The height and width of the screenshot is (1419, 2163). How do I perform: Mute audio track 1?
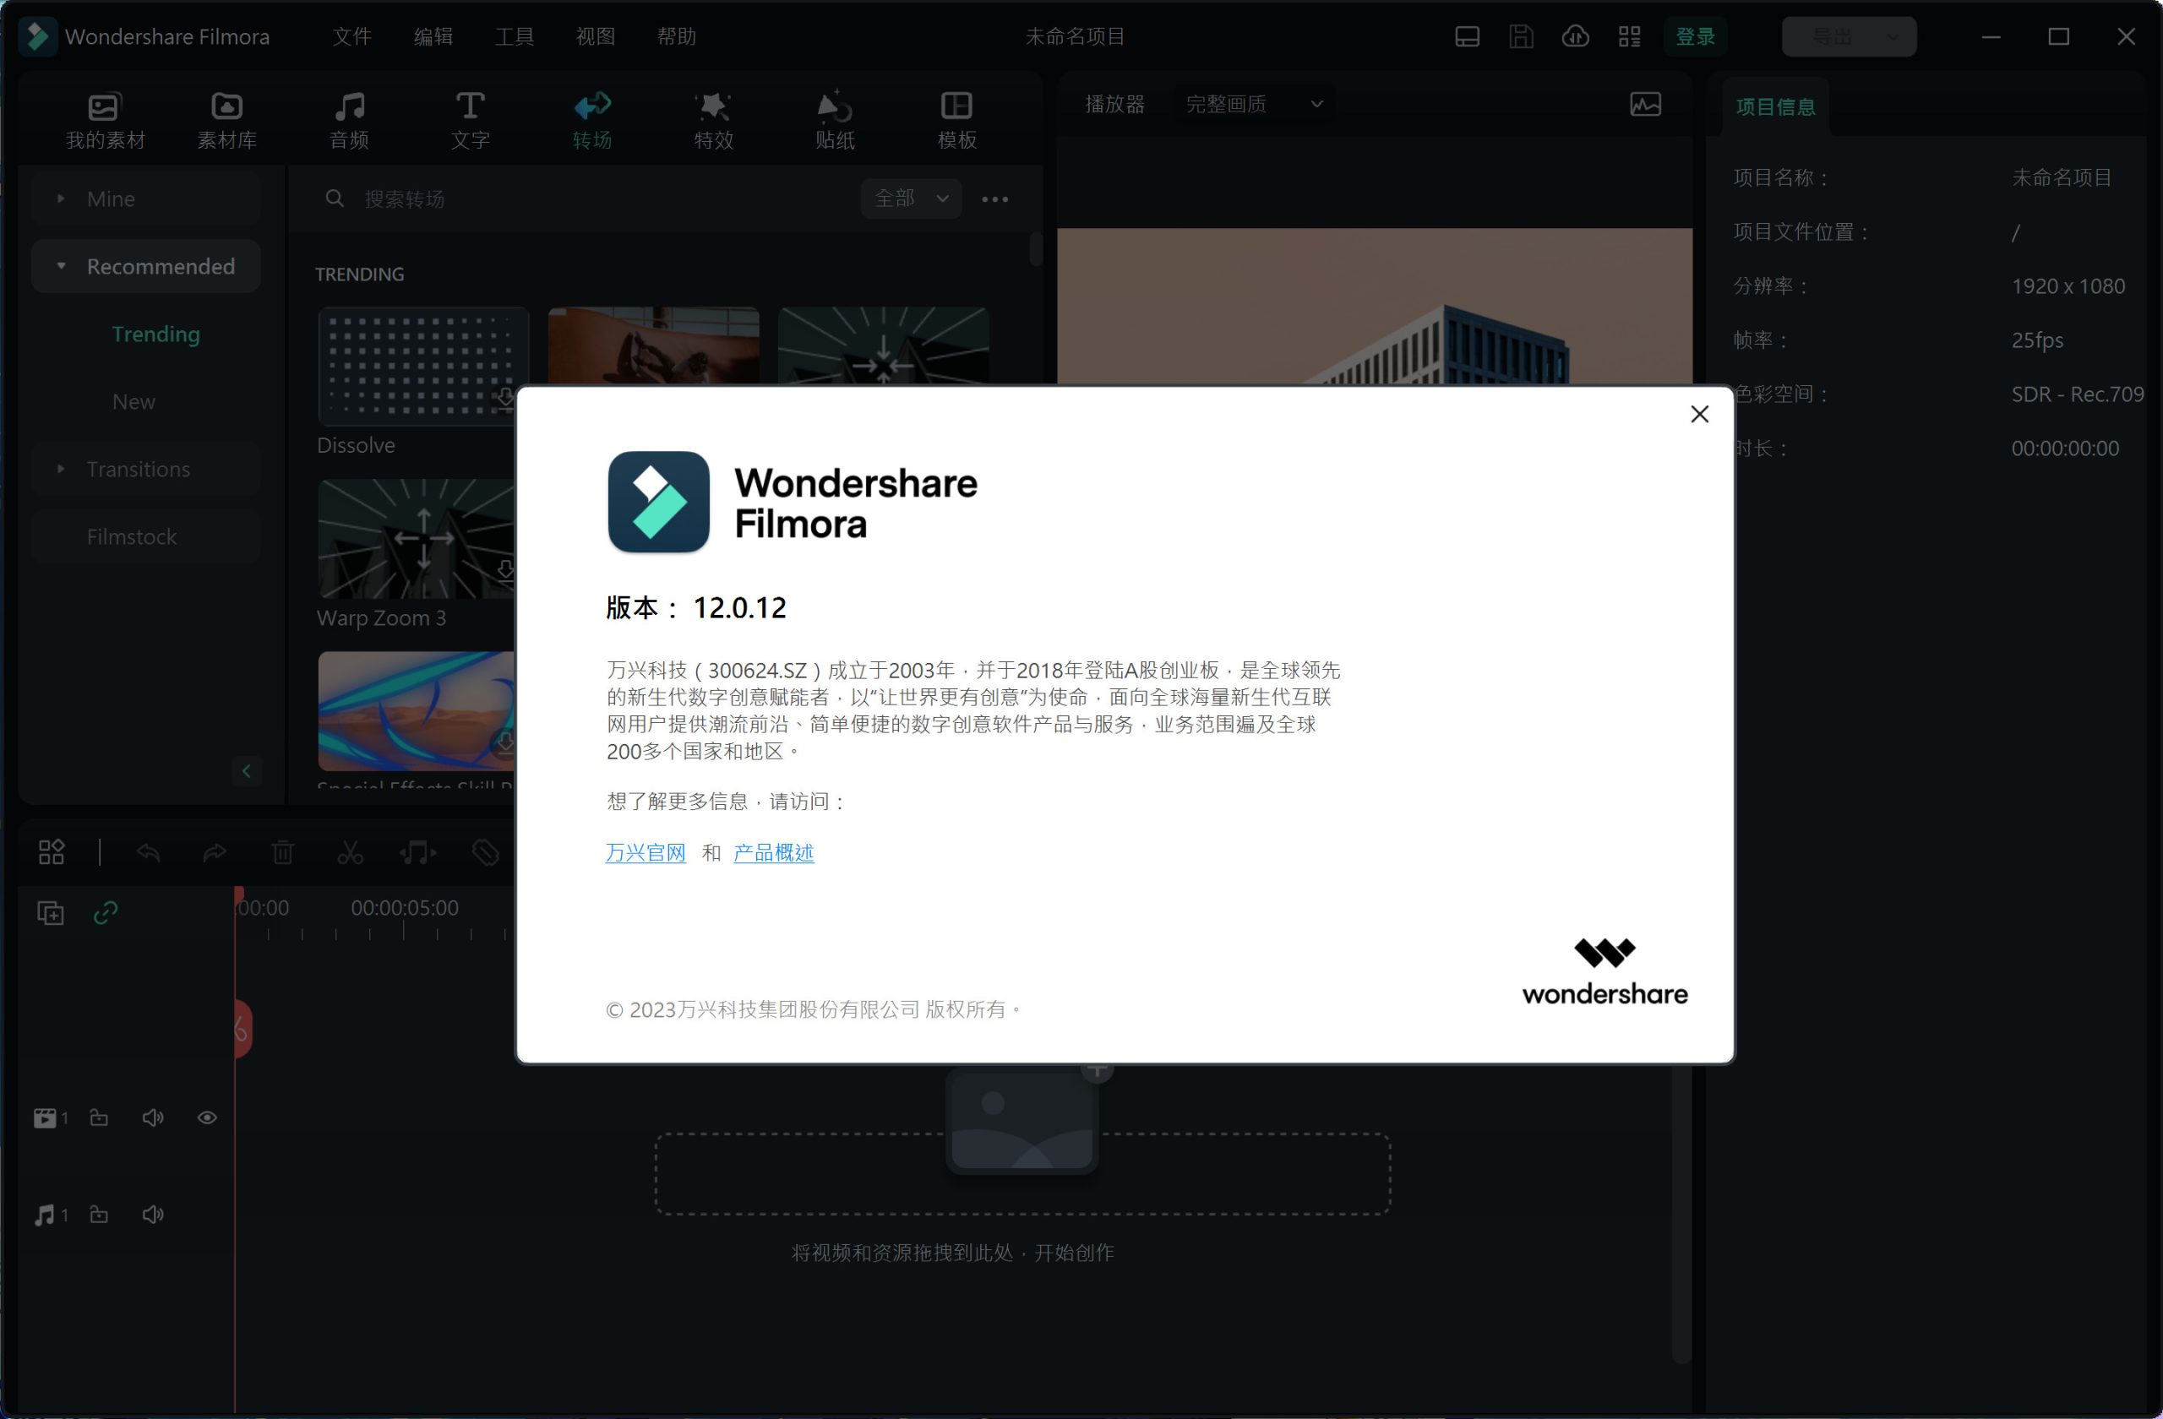click(153, 1215)
